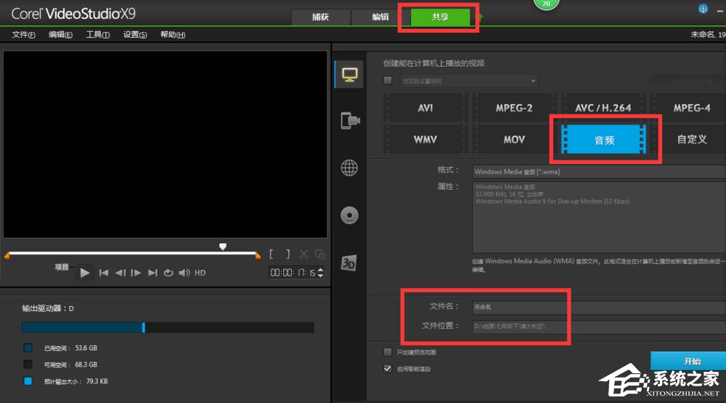Open the Tools menu
The height and width of the screenshot is (403, 726).
coord(98,35)
